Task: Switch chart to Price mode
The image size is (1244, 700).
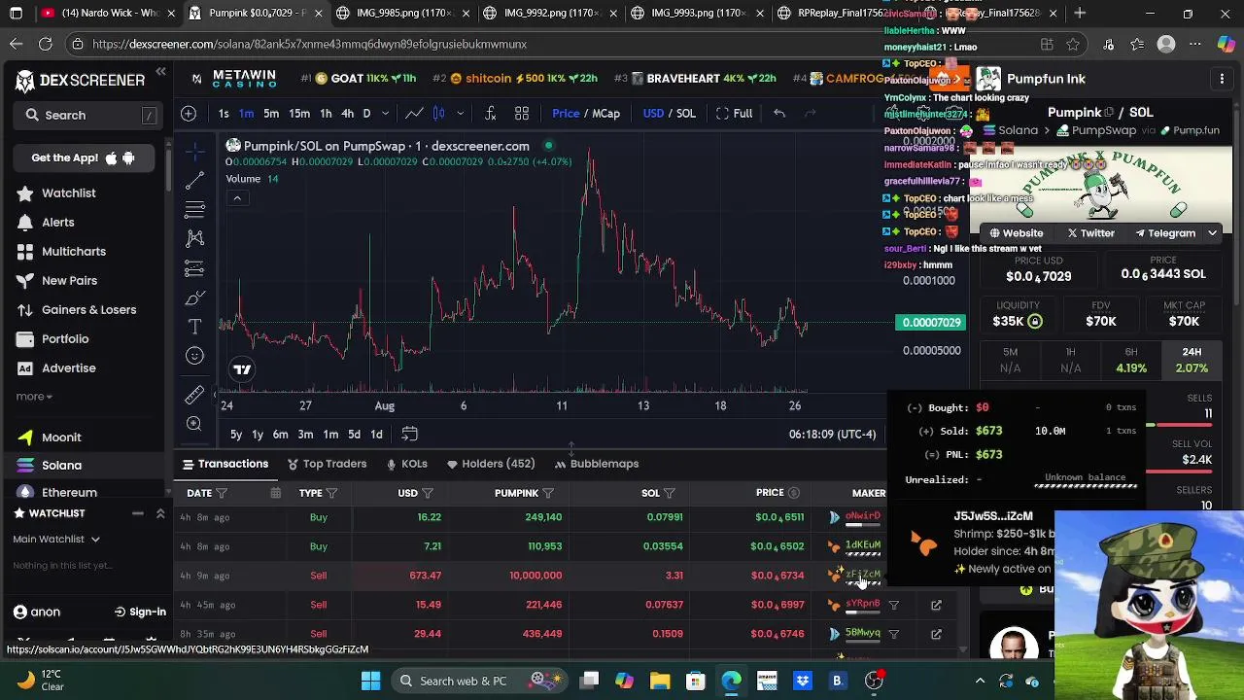Action: coord(566,114)
